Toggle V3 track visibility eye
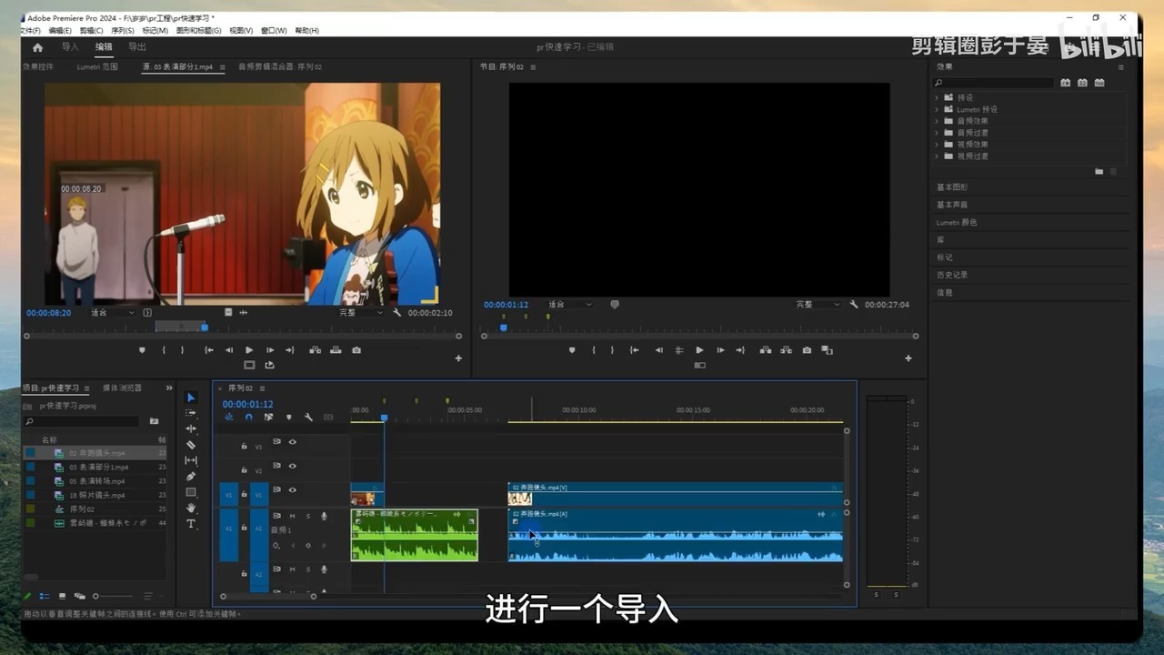 tap(293, 442)
